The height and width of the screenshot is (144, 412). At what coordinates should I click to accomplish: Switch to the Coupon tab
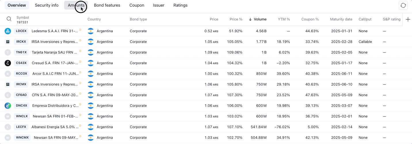[x=137, y=5]
